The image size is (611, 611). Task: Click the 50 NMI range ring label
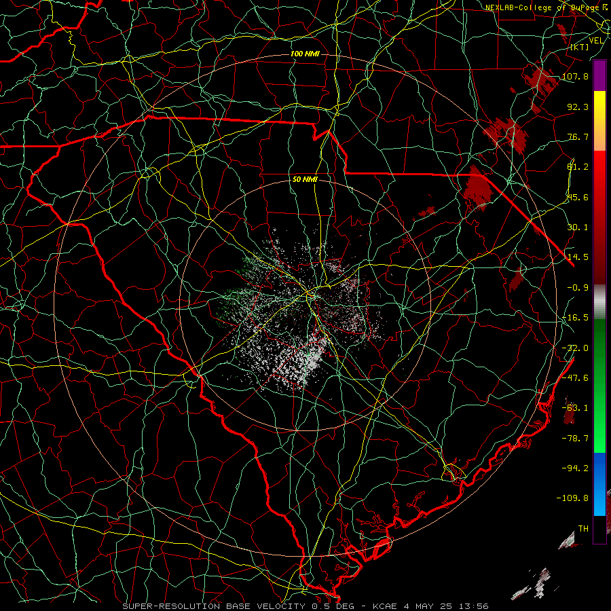coord(305,179)
